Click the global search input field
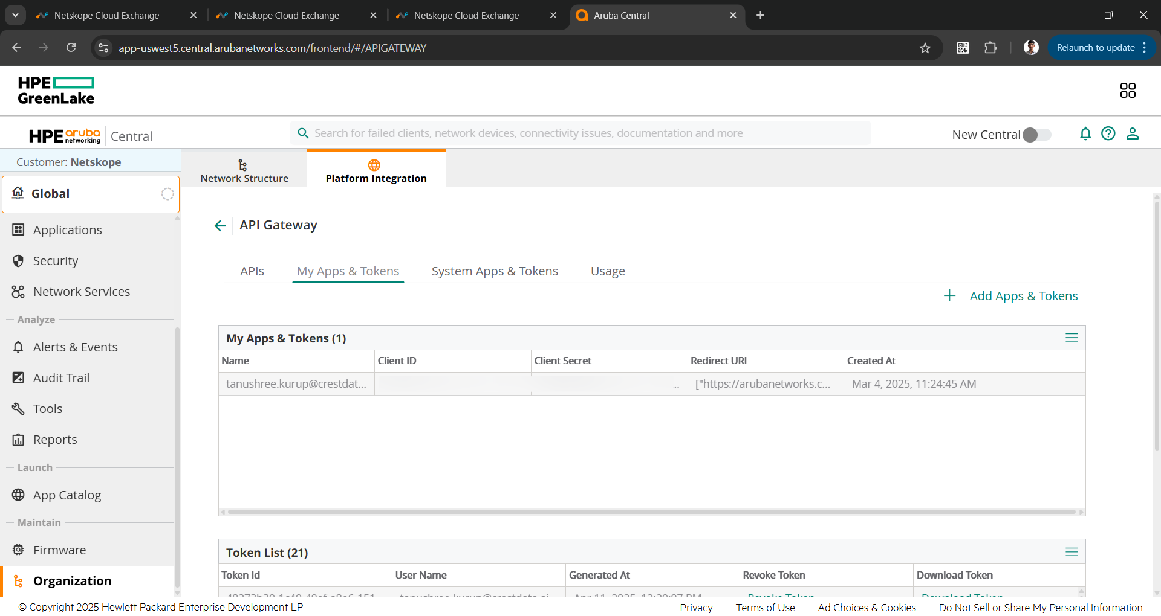Viewport: 1161px width, 616px height. pos(580,133)
